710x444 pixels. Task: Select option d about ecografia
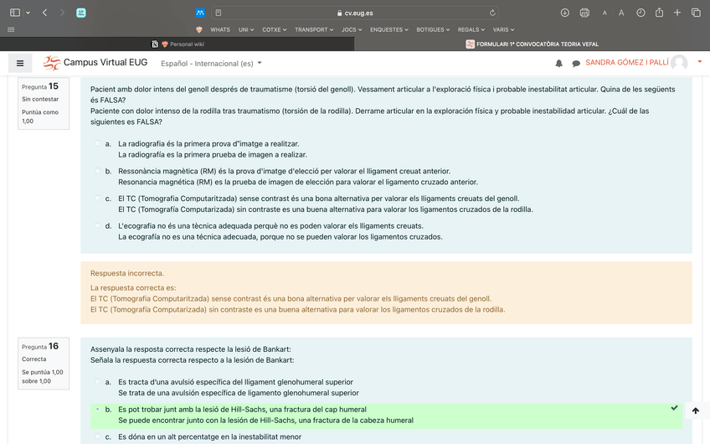point(98,226)
